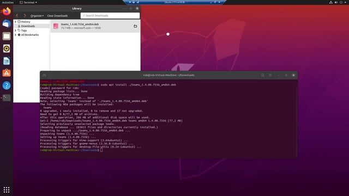Open the Help icon in the dock

pyautogui.click(x=7, y=85)
